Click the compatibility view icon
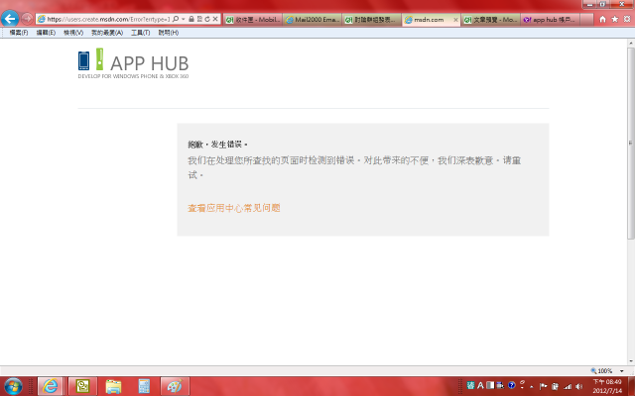 (199, 19)
